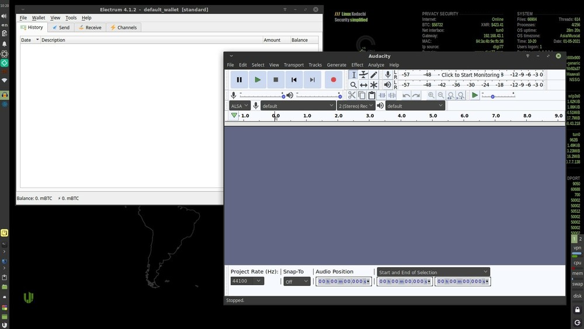Open Audacity Effect menu
Screen dimensions: 584x329
(357, 65)
